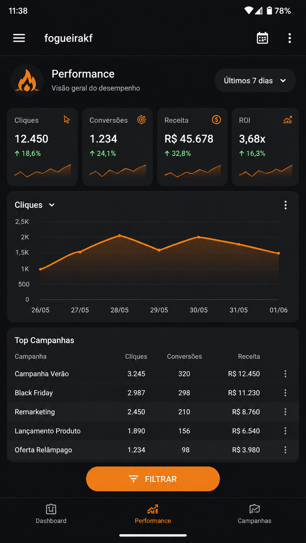Open the ROI 3,68x summary card
Image resolution: width=306 pixels, height=543 pixels.
265,147
